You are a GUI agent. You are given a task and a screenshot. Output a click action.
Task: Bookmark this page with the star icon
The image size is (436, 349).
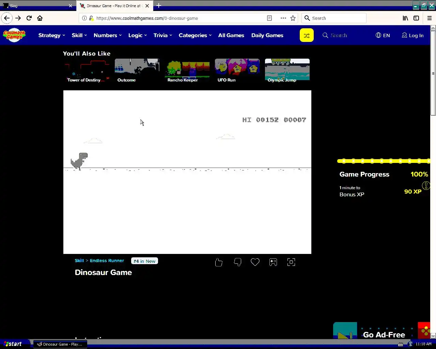[293, 18]
